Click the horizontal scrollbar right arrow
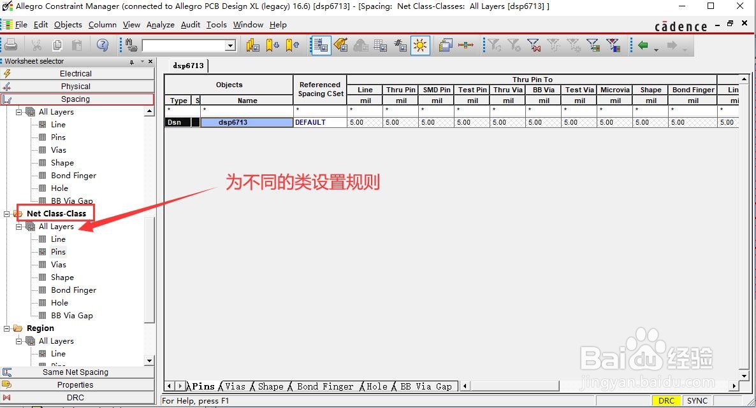The height and width of the screenshot is (408, 756). coord(734,386)
